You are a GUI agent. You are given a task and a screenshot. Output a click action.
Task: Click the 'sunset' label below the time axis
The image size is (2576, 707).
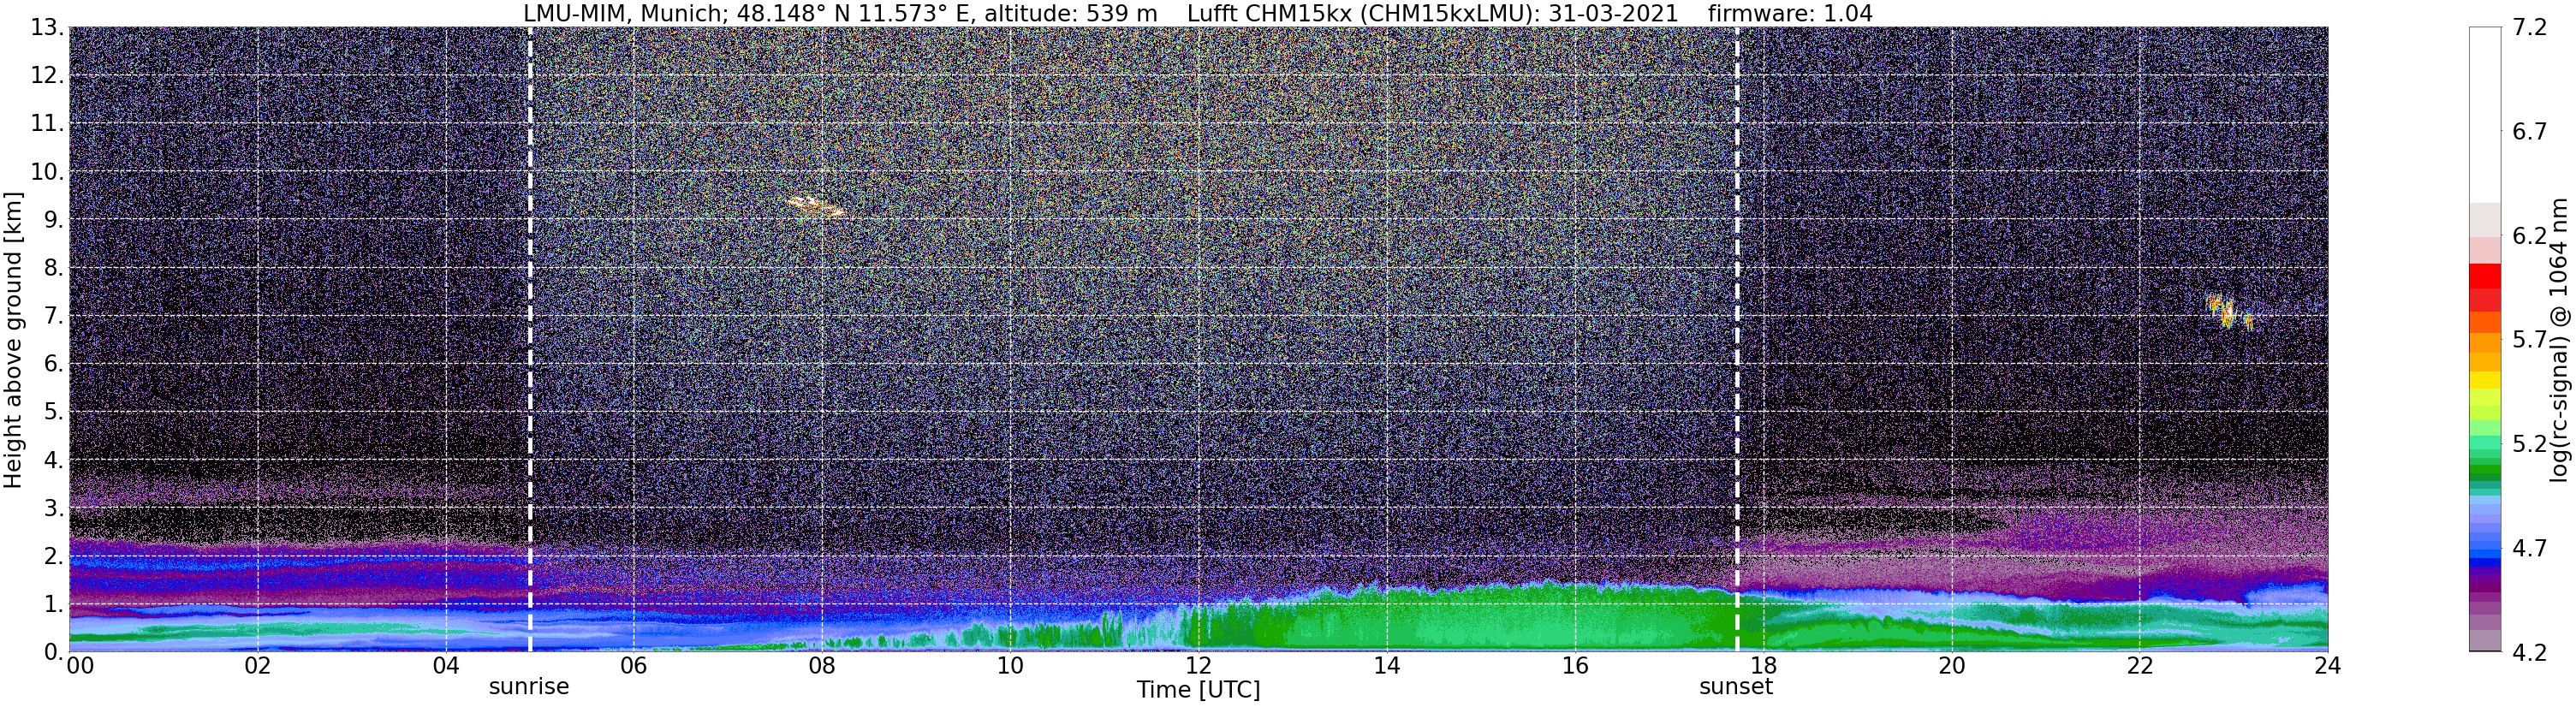(1735, 687)
